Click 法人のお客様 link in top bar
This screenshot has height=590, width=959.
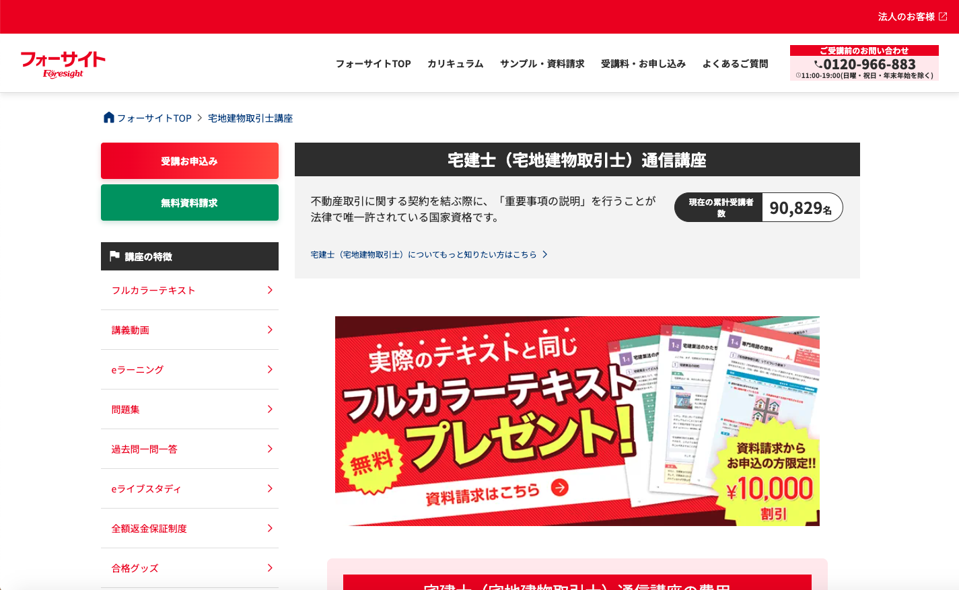click(907, 17)
